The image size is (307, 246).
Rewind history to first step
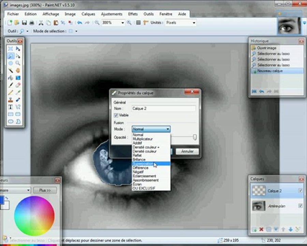(254, 92)
